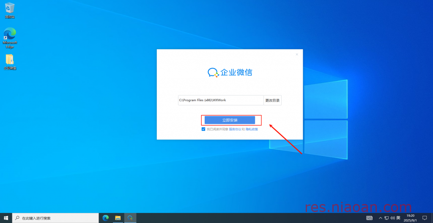Open the 服务协议 service agreement link

pyautogui.click(x=235, y=129)
